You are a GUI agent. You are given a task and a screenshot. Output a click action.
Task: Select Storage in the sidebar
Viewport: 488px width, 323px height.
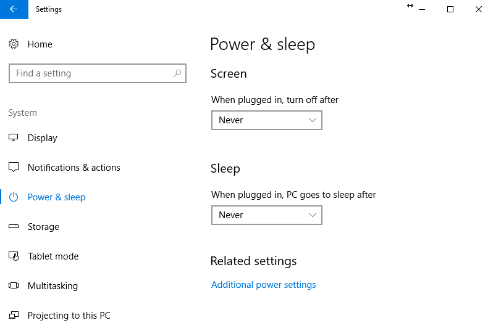click(43, 227)
